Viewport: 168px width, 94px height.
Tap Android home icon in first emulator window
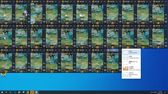[14, 18]
